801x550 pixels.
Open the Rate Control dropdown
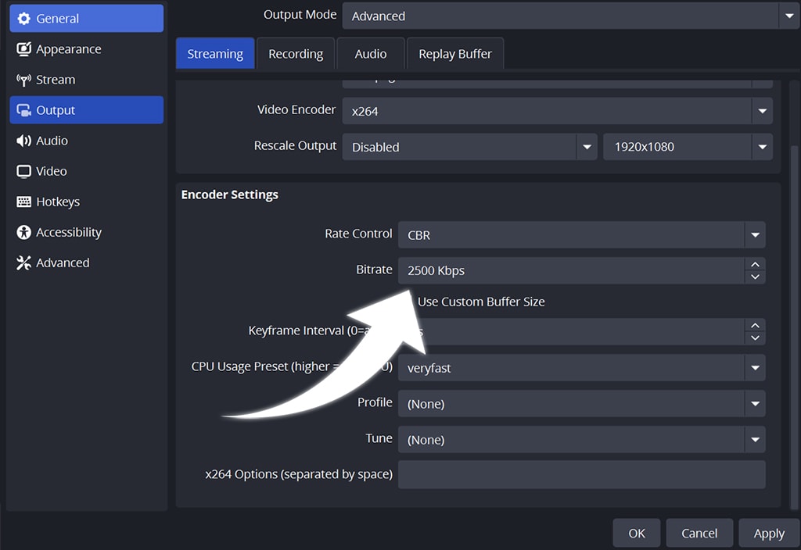coord(755,234)
